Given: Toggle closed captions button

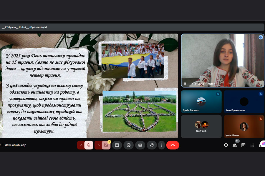Looking at the screenshot, I should pos(140,145).
